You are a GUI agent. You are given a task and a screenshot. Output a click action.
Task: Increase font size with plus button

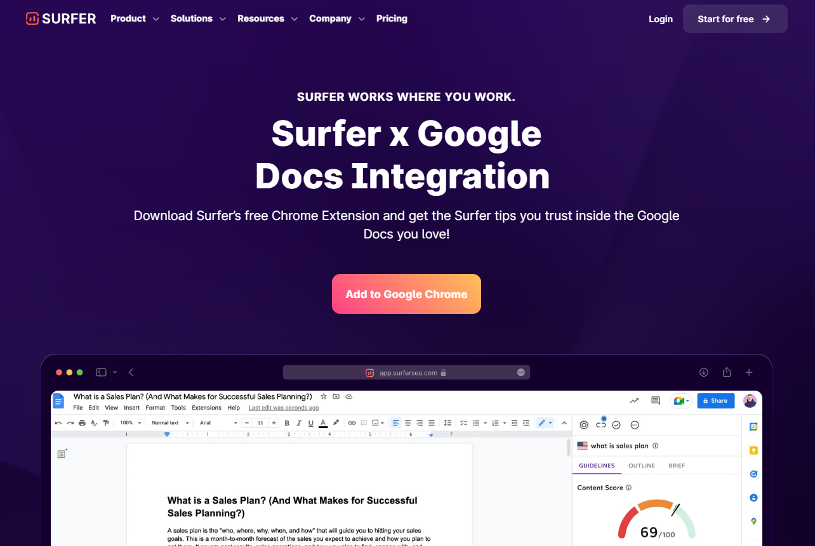click(x=274, y=423)
